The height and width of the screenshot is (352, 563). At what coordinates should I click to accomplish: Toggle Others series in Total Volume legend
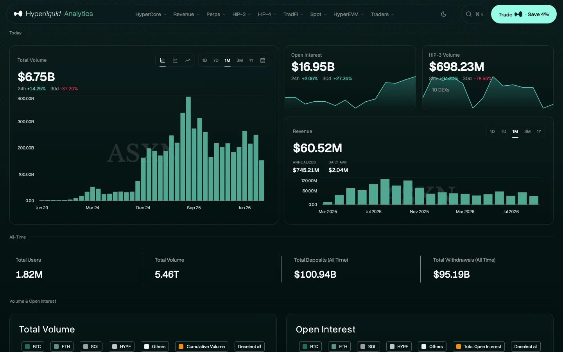(155, 347)
